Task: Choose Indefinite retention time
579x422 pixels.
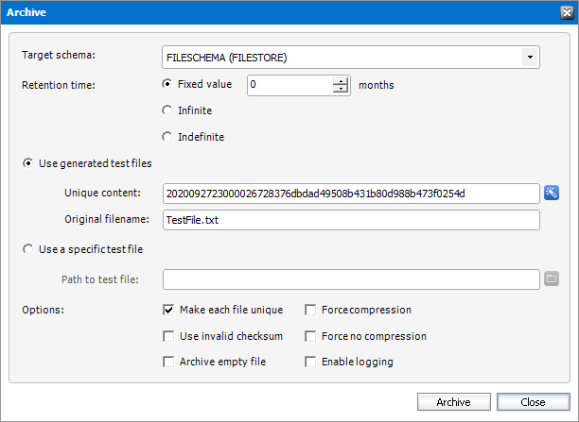Action: click(167, 137)
